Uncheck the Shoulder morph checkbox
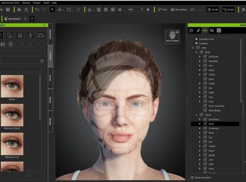Image resolution: width=246 pixels, height=182 pixels. (x=205, y=61)
